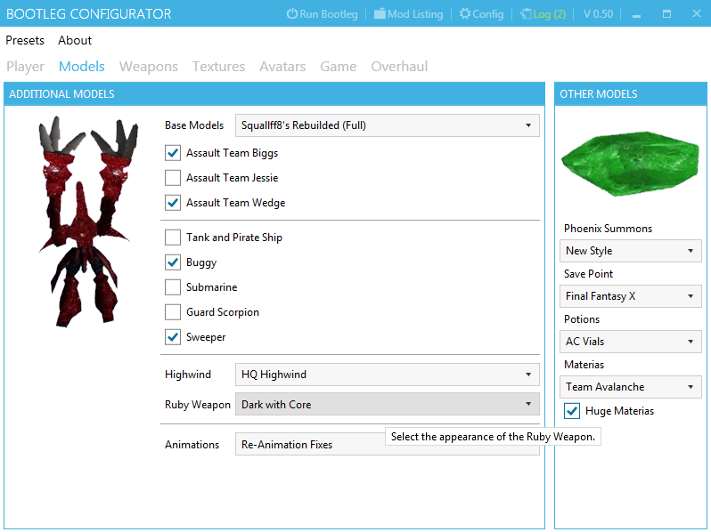Image resolution: width=711 pixels, height=532 pixels.
Task: Click the Phoenix Summons label
Action: pos(608,229)
